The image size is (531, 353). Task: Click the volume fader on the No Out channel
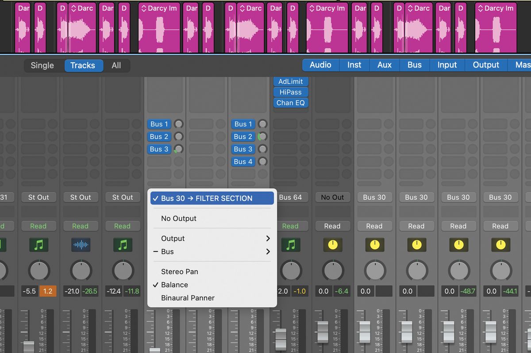(x=322, y=332)
